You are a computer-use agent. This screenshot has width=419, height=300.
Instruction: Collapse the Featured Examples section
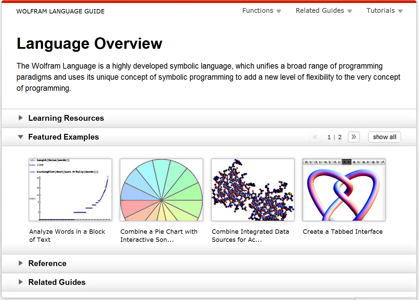click(x=64, y=137)
